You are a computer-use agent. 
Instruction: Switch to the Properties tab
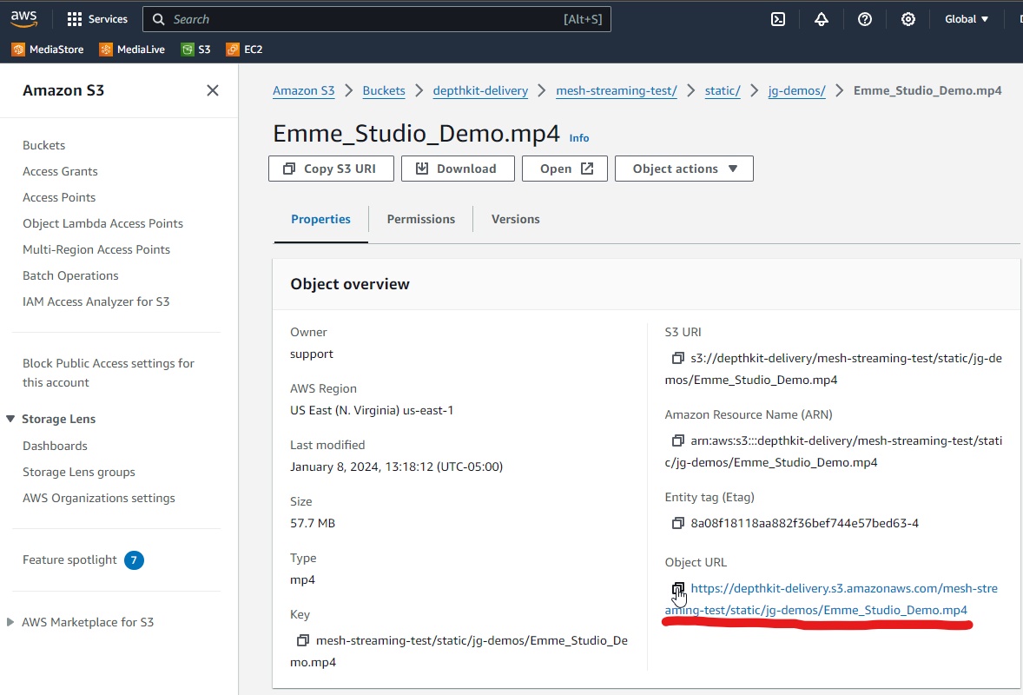(x=320, y=219)
